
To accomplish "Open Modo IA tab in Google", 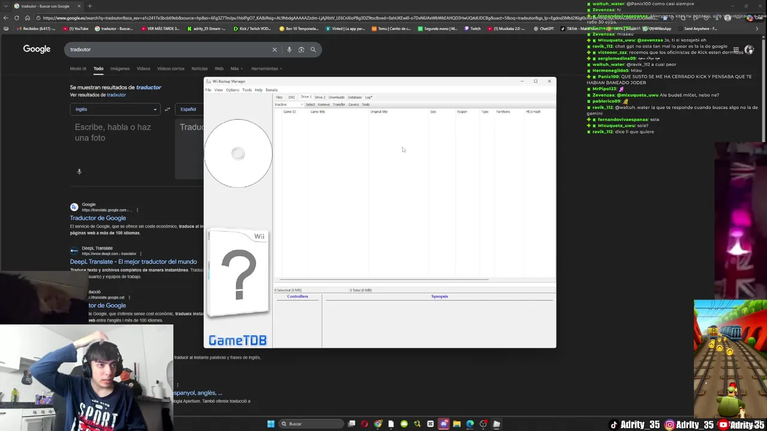I will 78,69.
